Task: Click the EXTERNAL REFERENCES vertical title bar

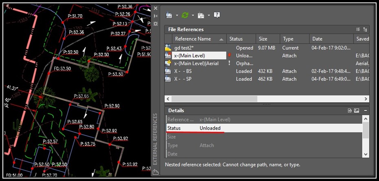Action: 156,139
